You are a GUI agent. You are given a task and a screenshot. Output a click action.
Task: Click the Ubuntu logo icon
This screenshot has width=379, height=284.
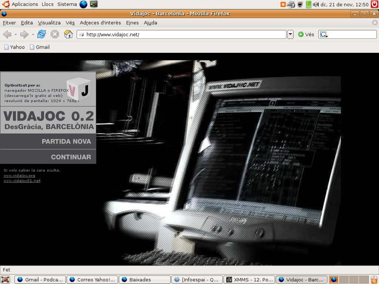[6, 4]
